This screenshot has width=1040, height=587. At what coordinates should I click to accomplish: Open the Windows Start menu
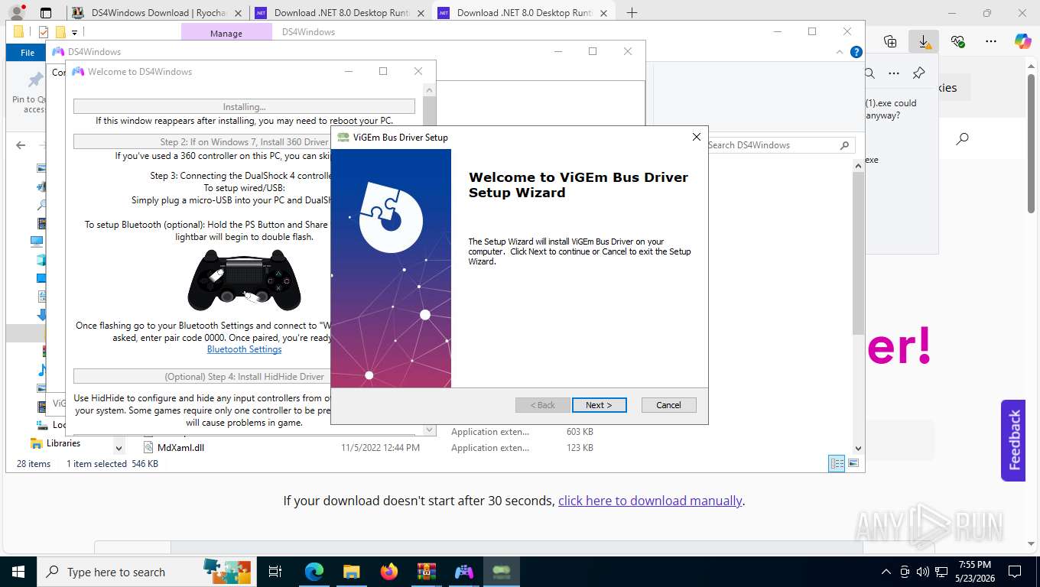(x=18, y=572)
